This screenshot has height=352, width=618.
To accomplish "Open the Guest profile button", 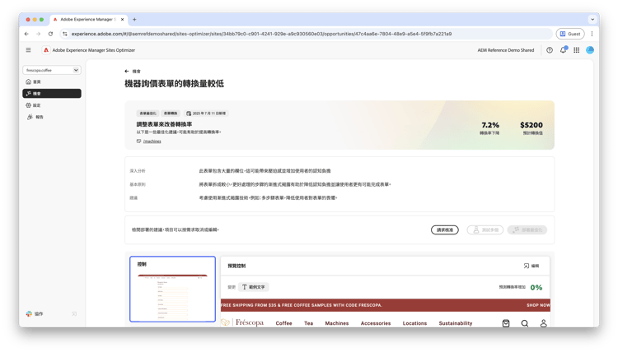I will (x=570, y=34).
